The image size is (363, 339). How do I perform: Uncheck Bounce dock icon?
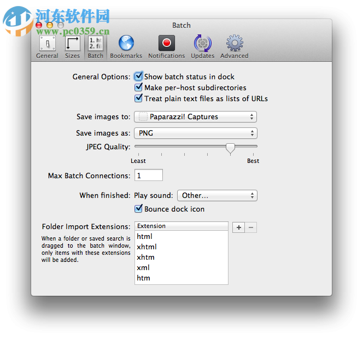click(138, 209)
